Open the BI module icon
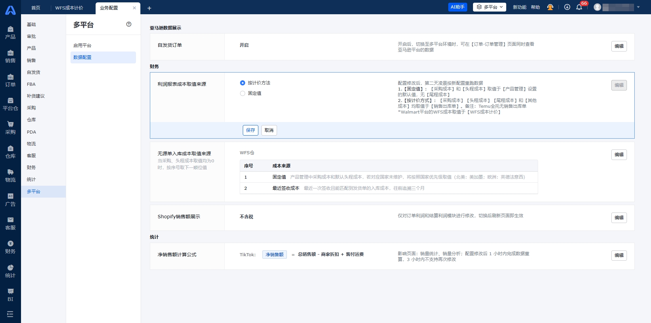The image size is (651, 323). tap(10, 295)
